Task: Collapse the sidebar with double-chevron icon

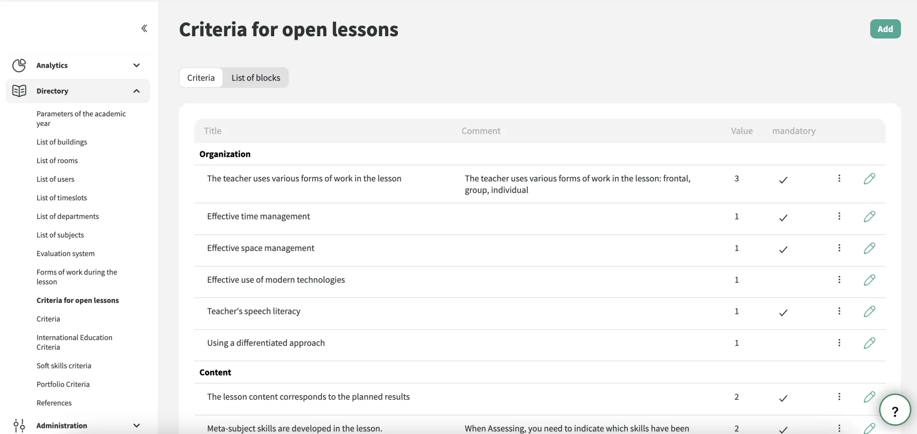Action: coord(144,28)
